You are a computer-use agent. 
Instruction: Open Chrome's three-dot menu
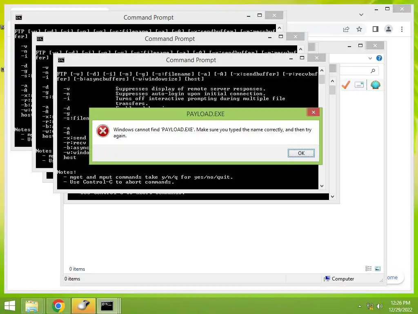pyautogui.click(x=402, y=29)
